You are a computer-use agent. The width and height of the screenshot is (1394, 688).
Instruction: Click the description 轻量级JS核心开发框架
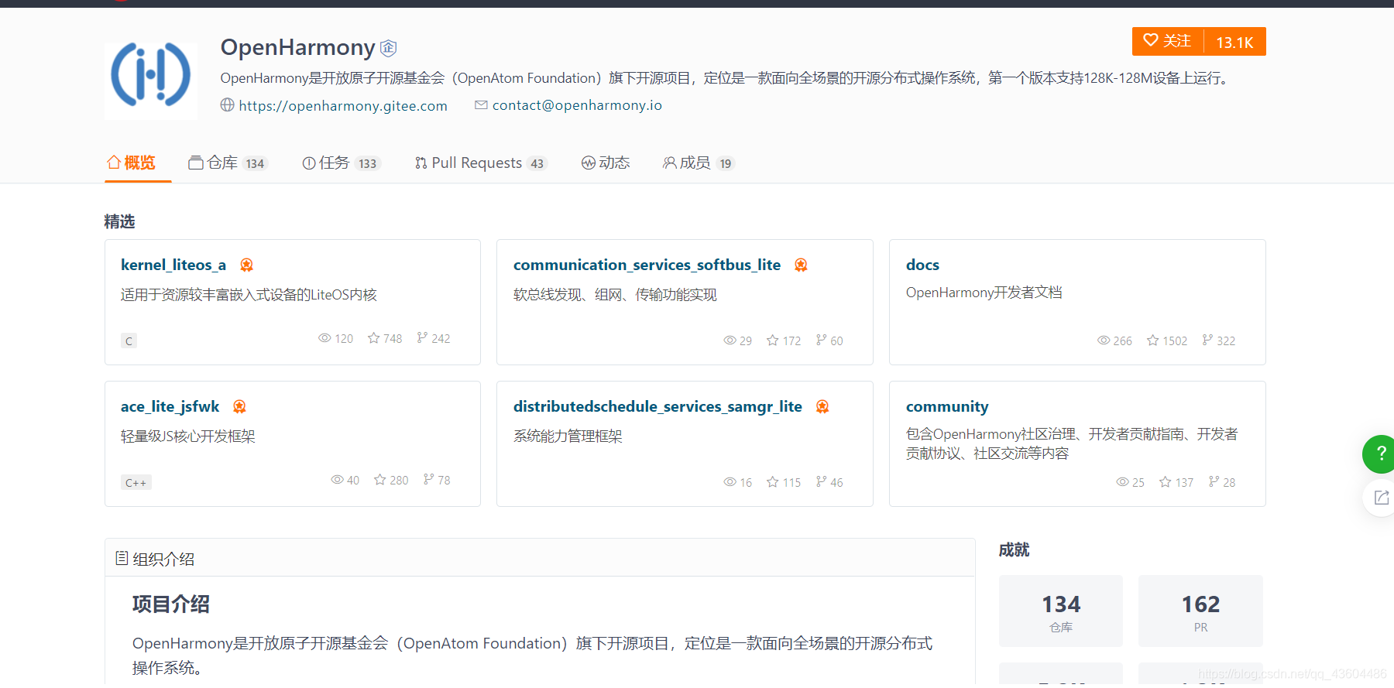pyautogui.click(x=187, y=436)
